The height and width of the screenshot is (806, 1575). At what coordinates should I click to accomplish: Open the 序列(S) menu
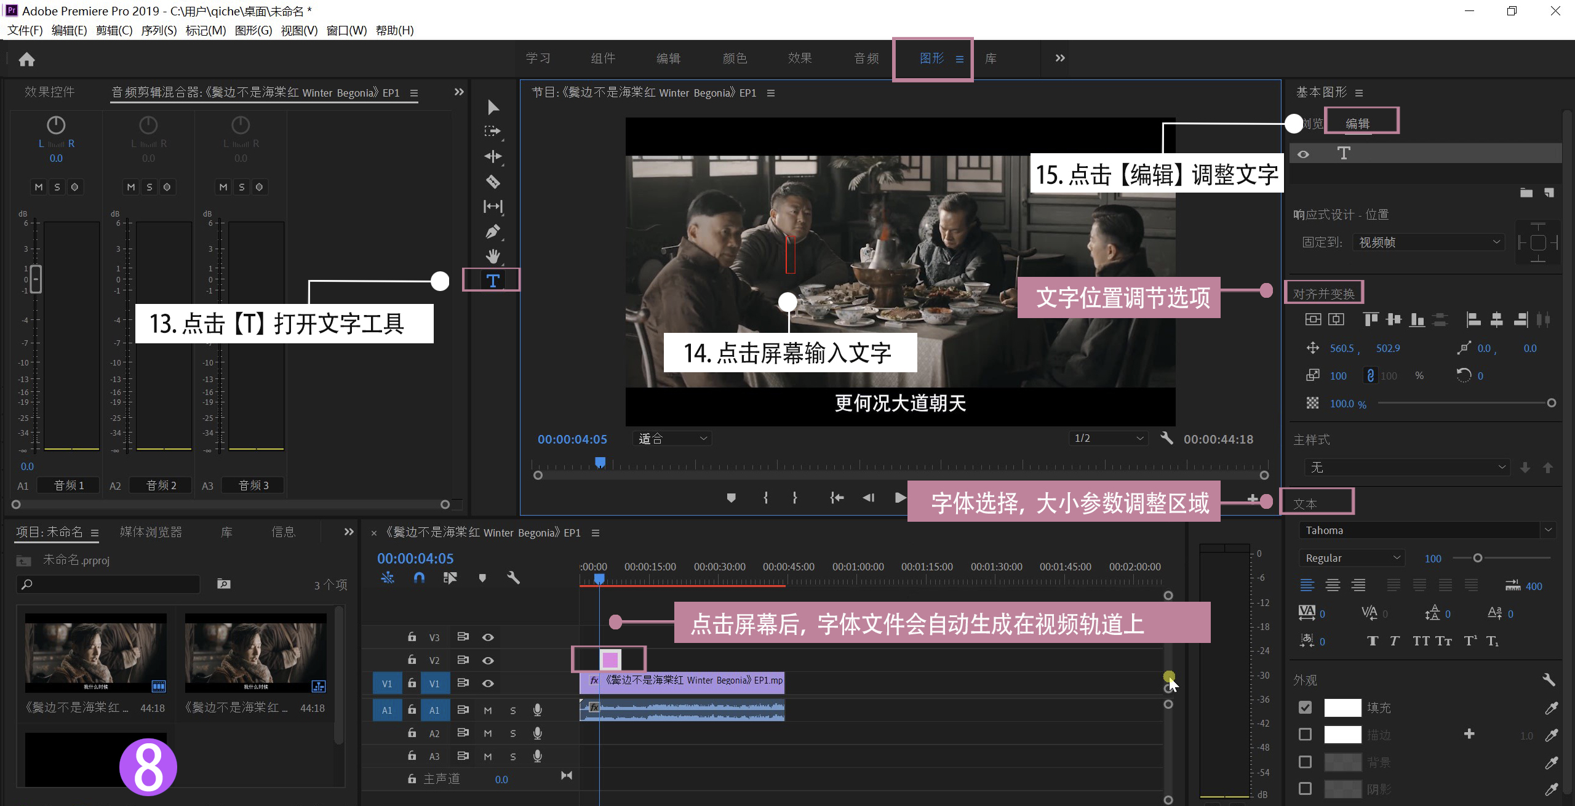click(159, 30)
